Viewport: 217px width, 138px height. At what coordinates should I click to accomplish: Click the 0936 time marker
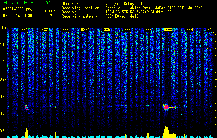point(127,29)
